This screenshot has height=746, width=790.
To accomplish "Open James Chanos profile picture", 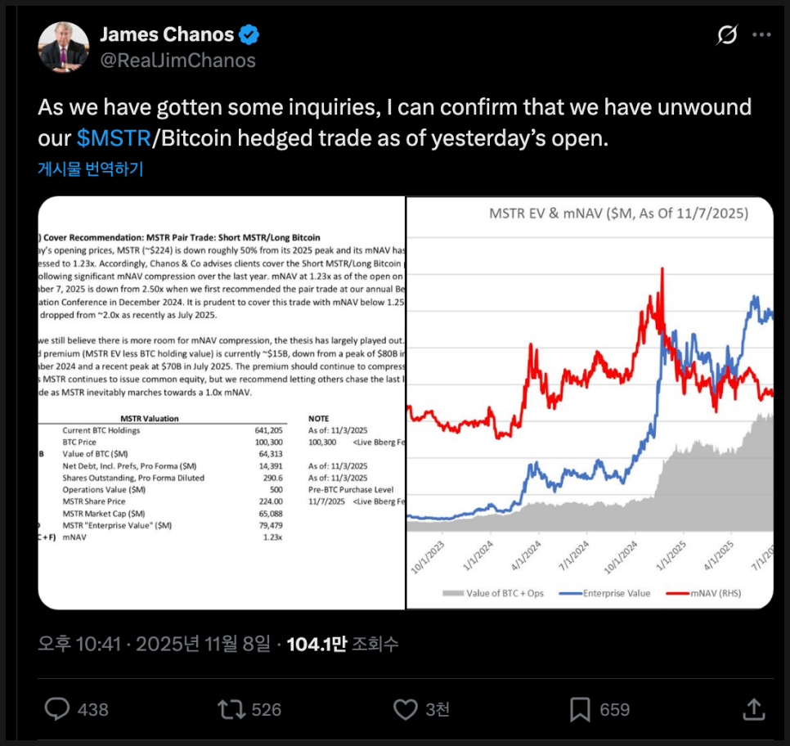I will pyautogui.click(x=64, y=48).
